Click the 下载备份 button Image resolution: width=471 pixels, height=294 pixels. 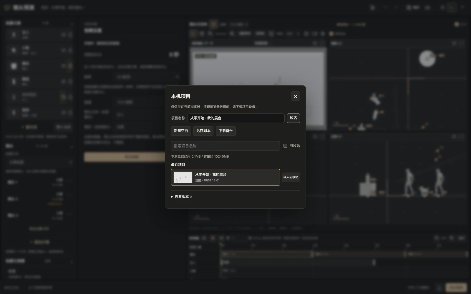pos(226,131)
